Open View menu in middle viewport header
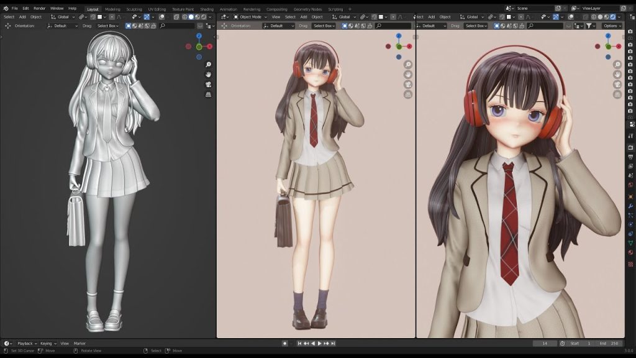This screenshot has width=636, height=358. click(x=276, y=17)
